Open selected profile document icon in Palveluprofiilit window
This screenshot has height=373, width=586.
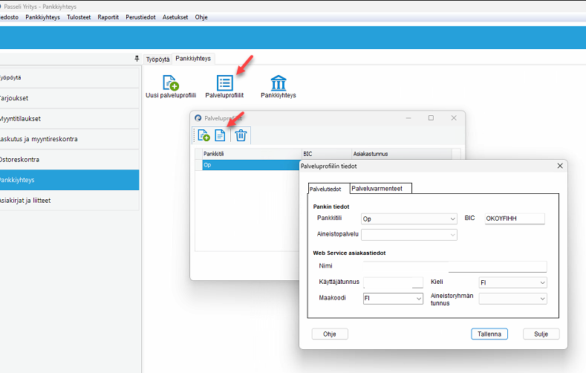pos(220,135)
